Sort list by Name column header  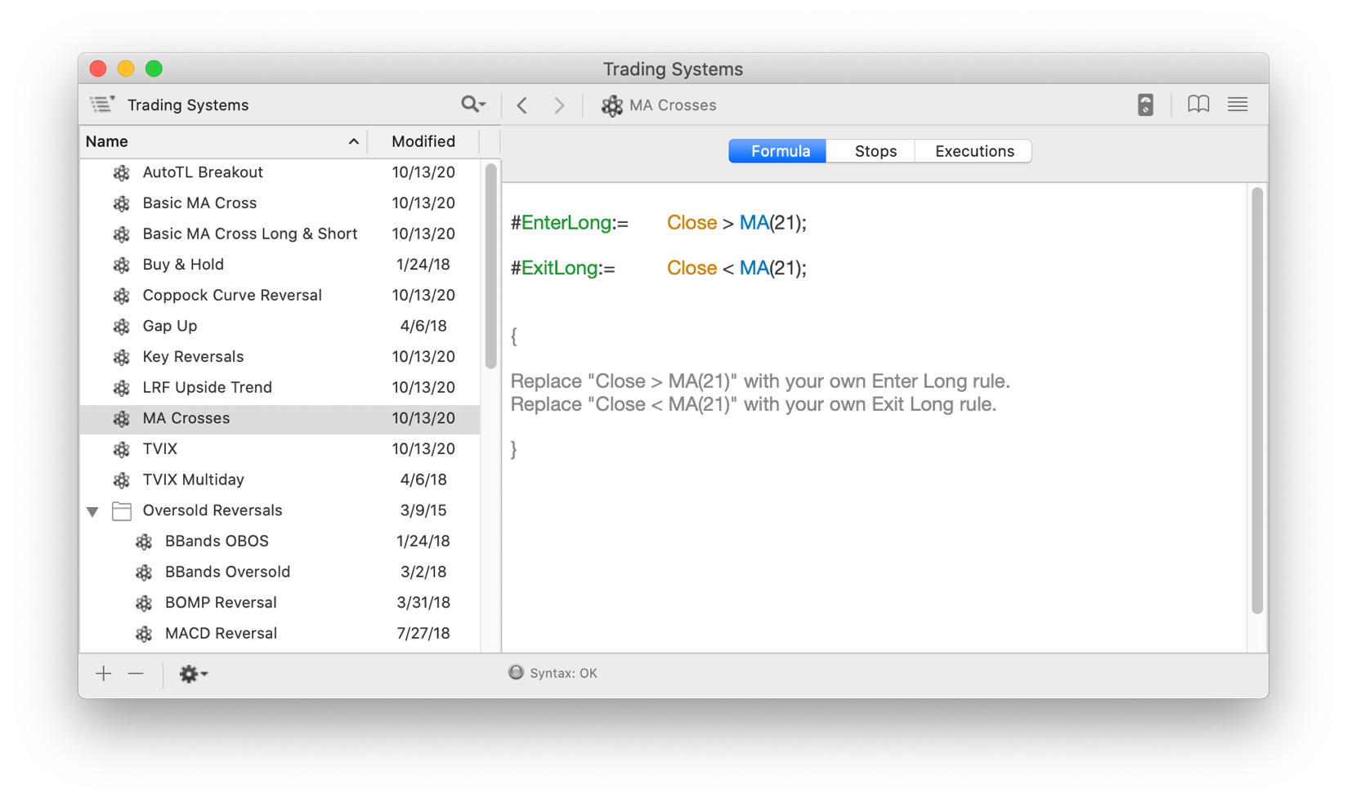221,141
